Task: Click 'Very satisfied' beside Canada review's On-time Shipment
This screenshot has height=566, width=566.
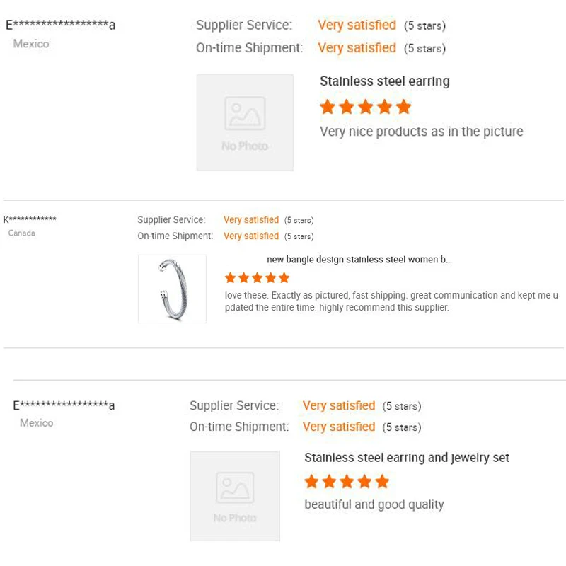Action: pyautogui.click(x=251, y=236)
